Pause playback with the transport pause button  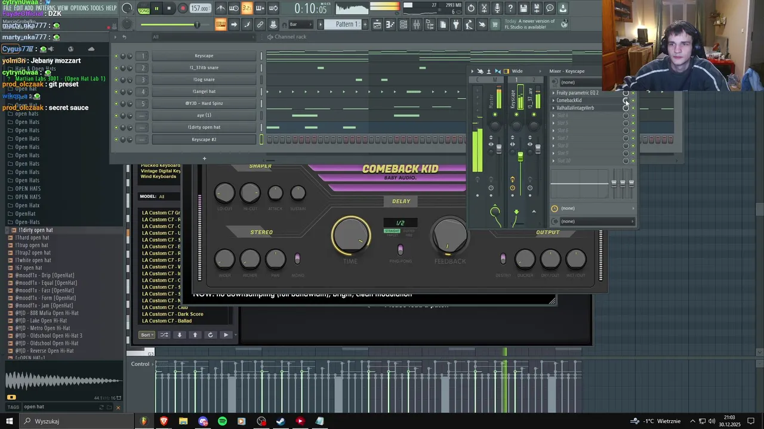coord(156,8)
